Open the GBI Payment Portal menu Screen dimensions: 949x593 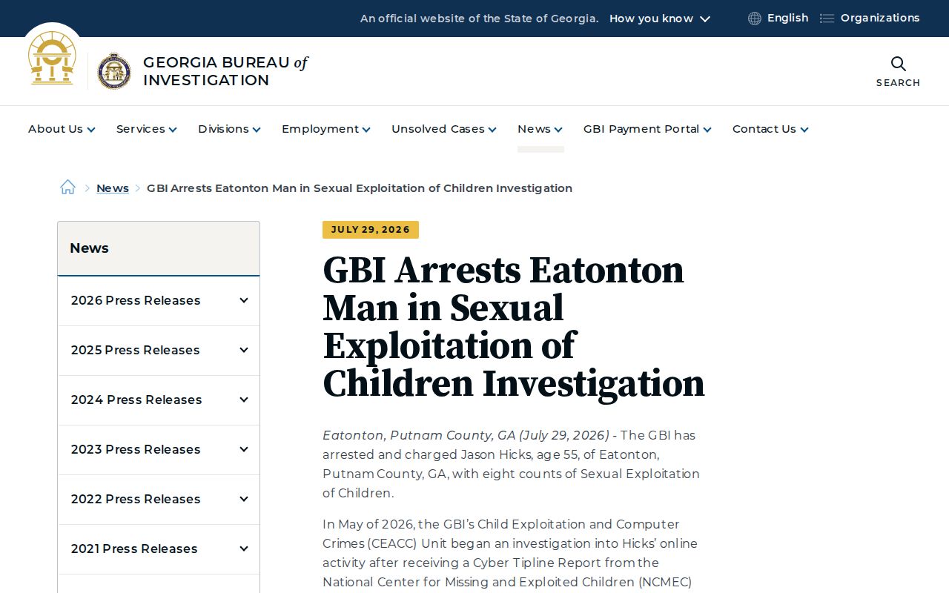[x=647, y=129]
